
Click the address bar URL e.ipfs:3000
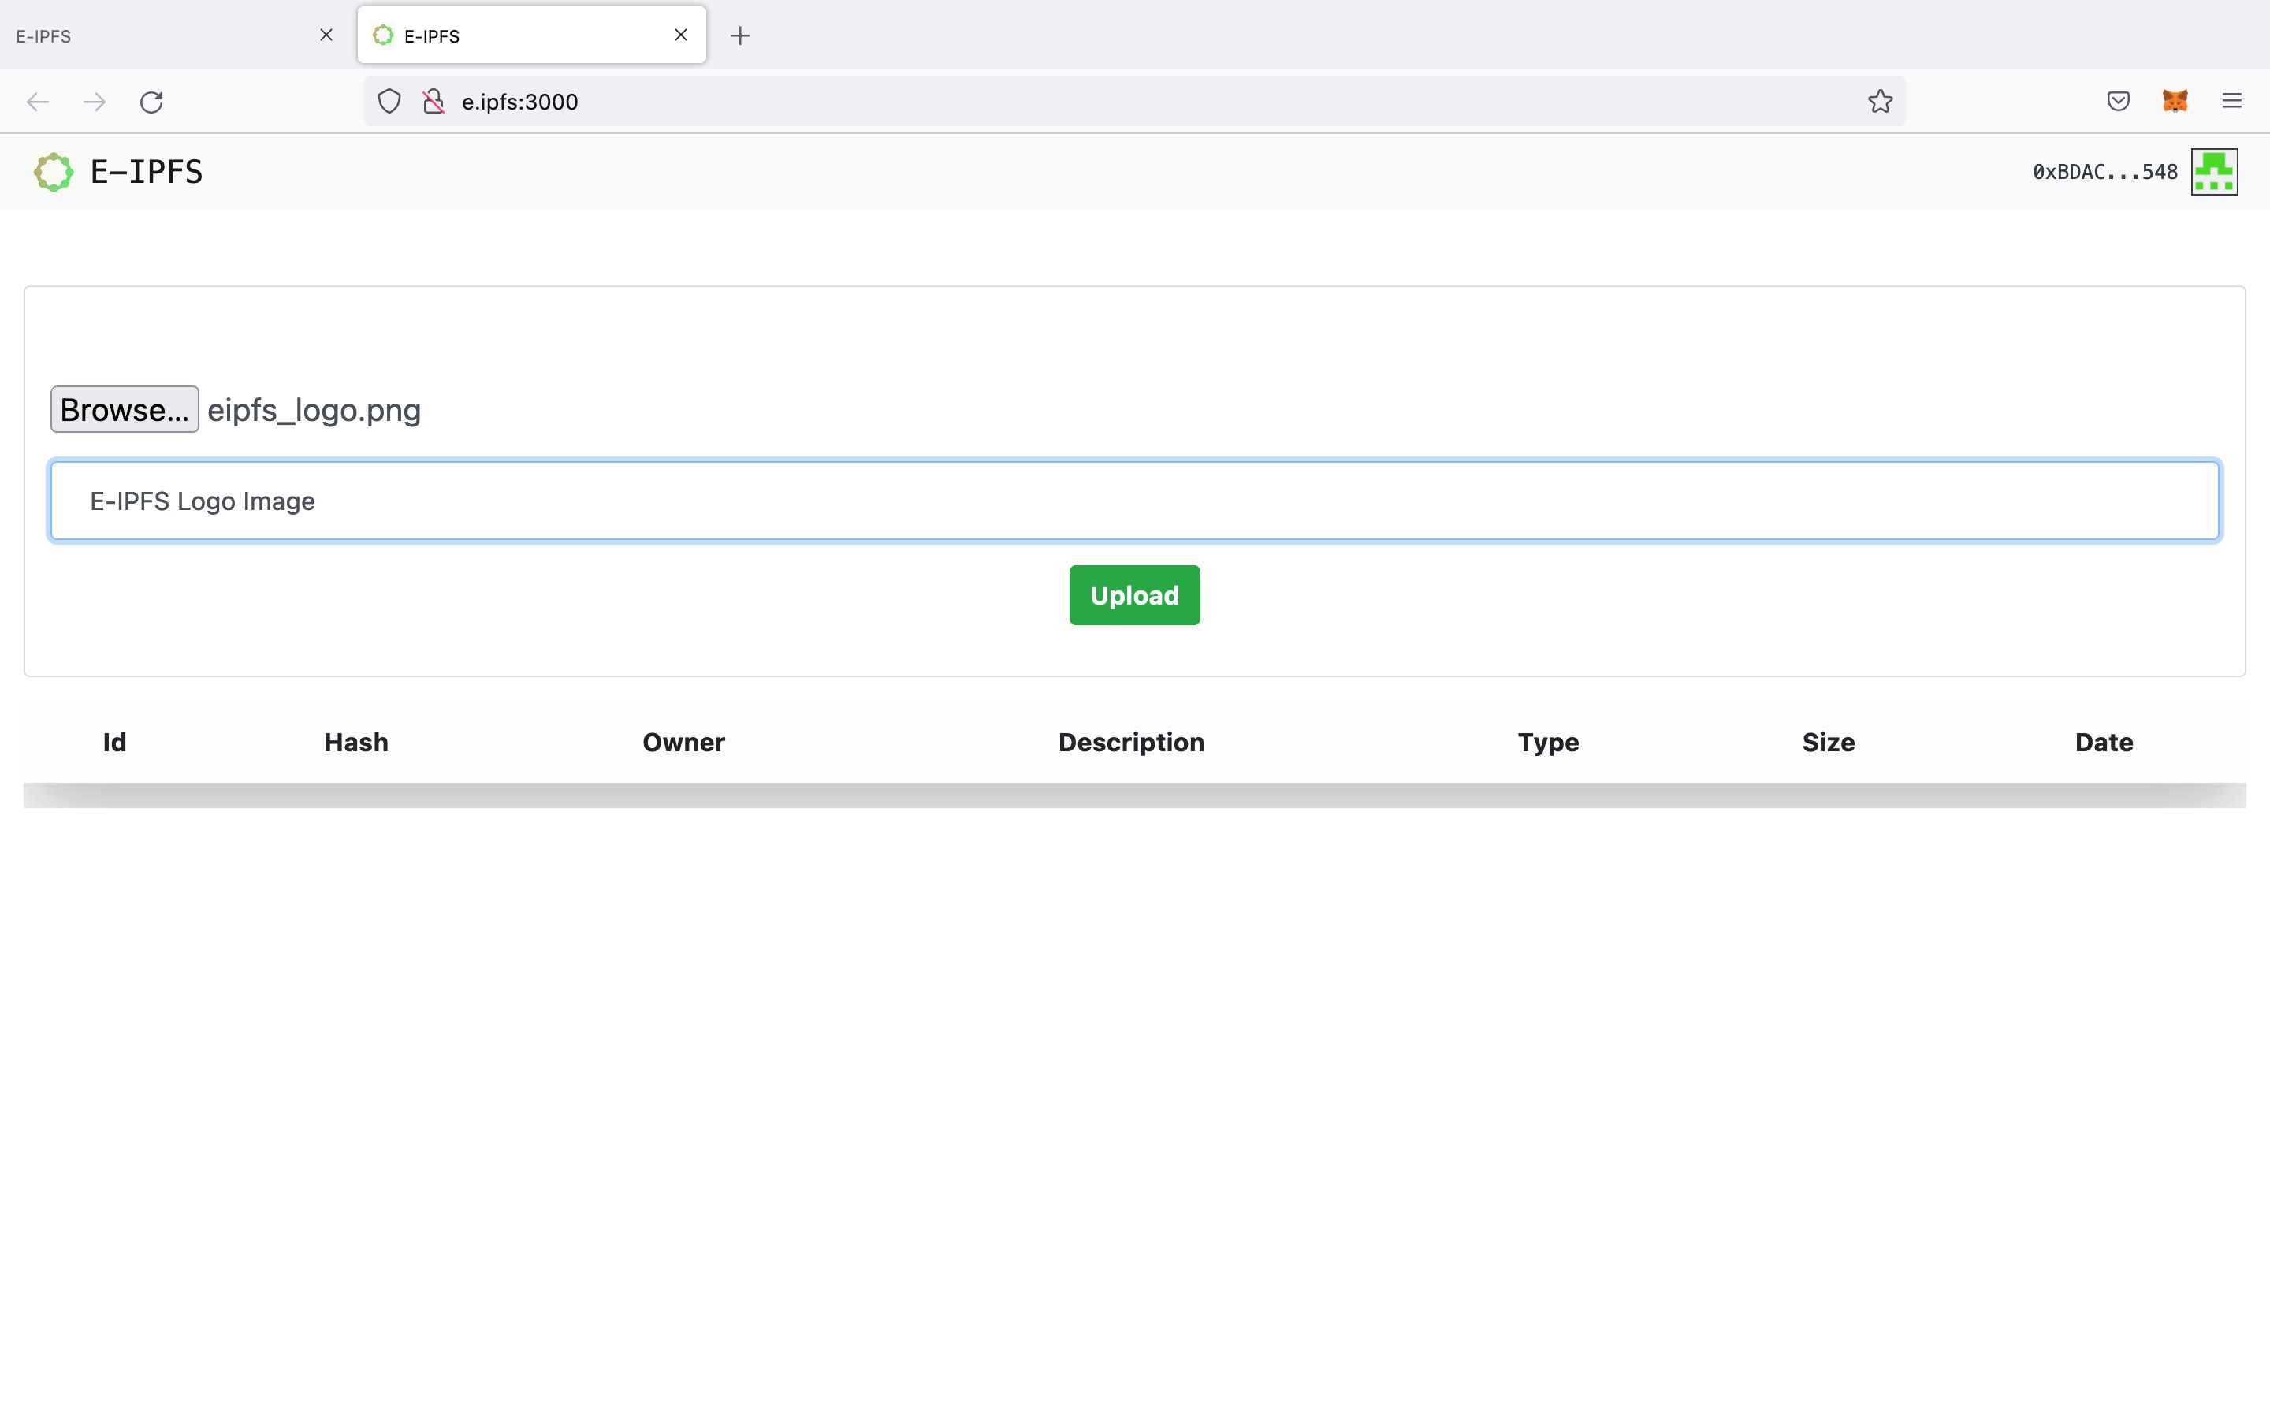519,102
